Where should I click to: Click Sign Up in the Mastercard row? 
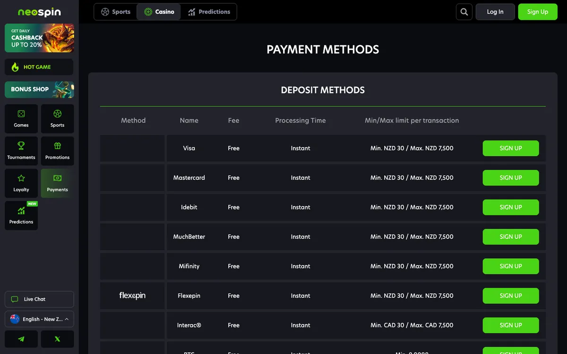coord(511,178)
